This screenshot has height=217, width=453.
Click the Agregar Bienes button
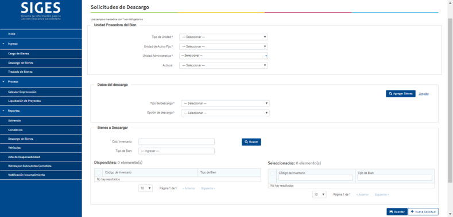tap(400, 94)
